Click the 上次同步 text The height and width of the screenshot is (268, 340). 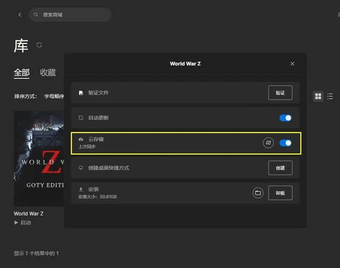pos(87,147)
